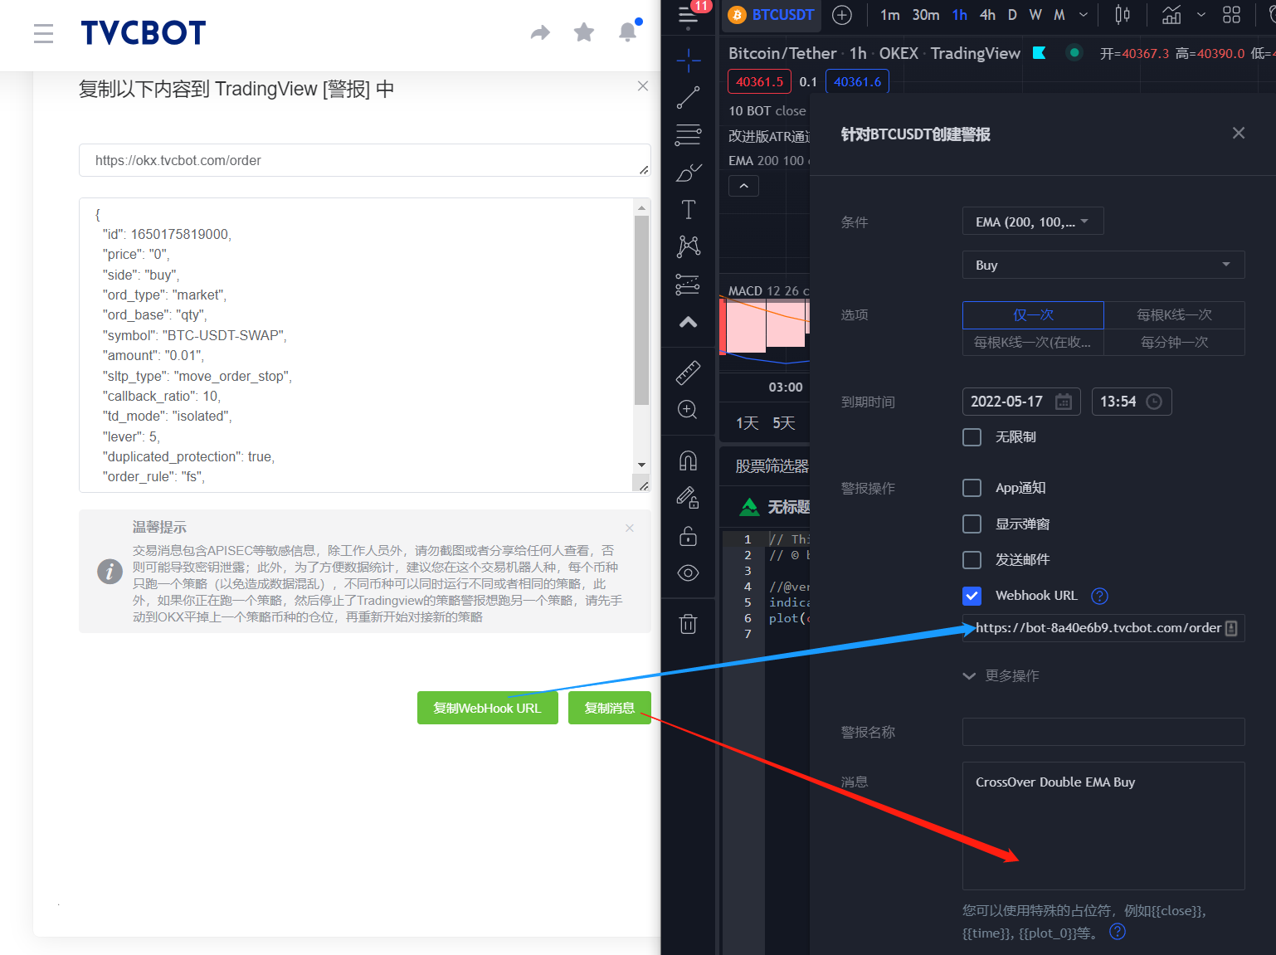
Task: Select the 4h timeframe
Action: [x=987, y=15]
